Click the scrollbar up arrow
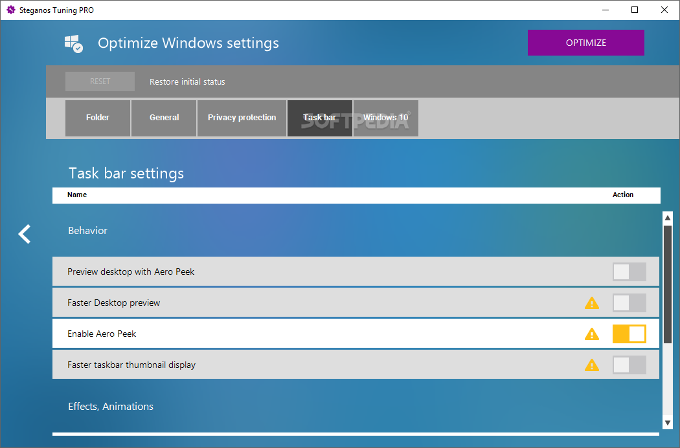680x448 pixels. point(668,218)
